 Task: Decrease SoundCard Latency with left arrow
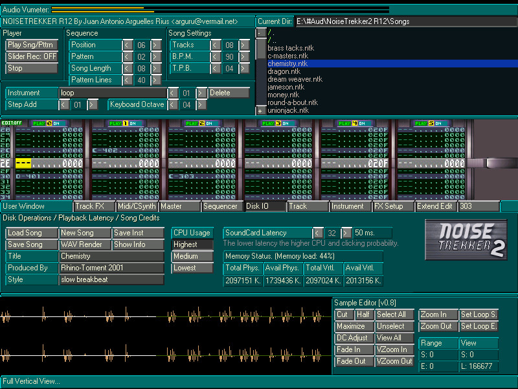(318, 233)
